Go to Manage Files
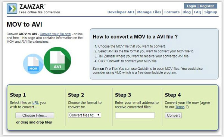This screenshot has width=224, height=137. click(x=149, y=12)
